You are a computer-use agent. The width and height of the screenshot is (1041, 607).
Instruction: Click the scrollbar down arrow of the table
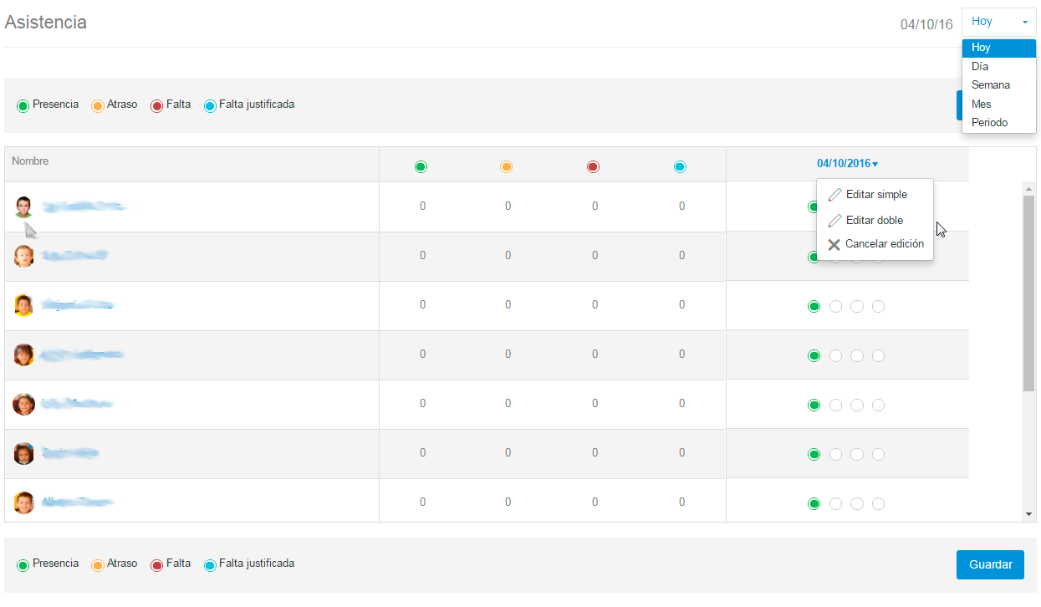click(1029, 514)
